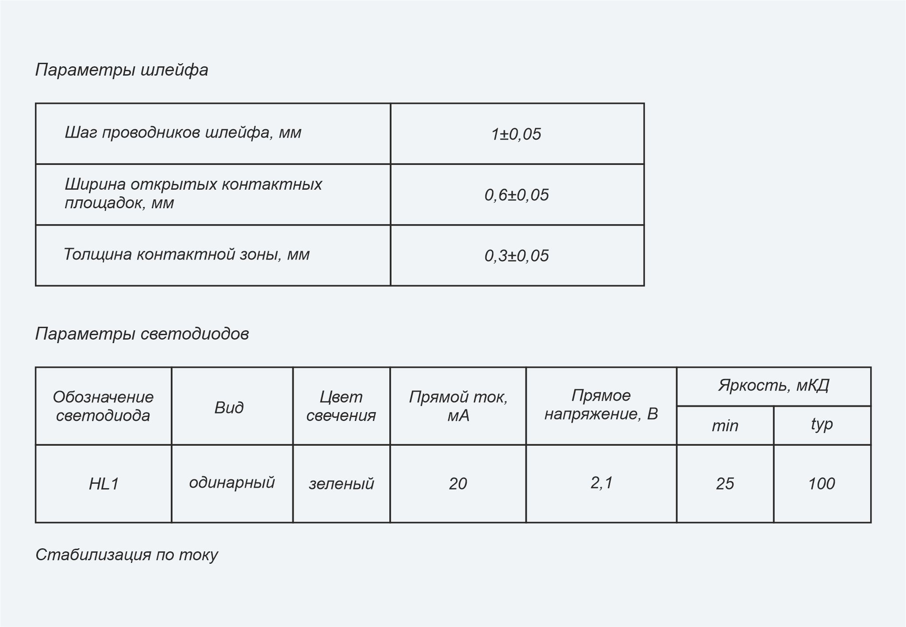This screenshot has height=627, width=906.
Task: Click the 'Параметры светодиодов' heading
Action: pos(142,334)
